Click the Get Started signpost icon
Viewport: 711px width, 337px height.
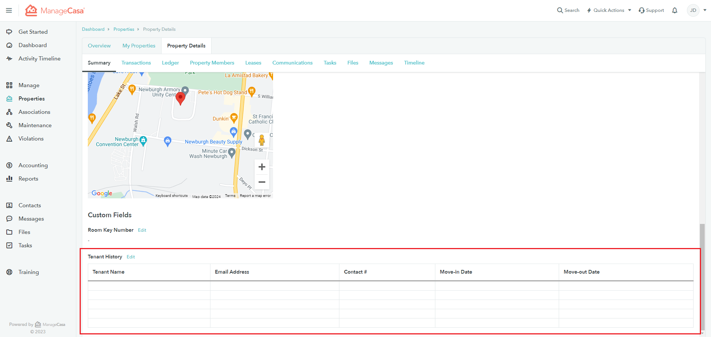[x=9, y=32]
